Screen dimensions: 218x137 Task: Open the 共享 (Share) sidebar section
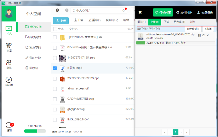tap(9, 47)
